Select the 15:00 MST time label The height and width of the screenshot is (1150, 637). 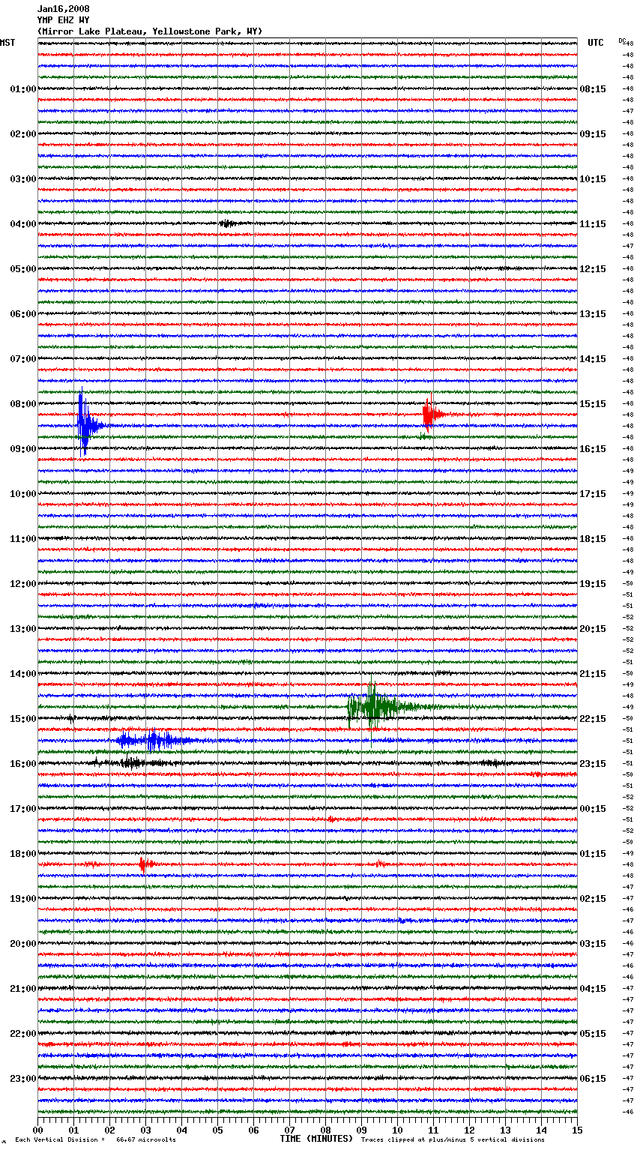[22, 719]
